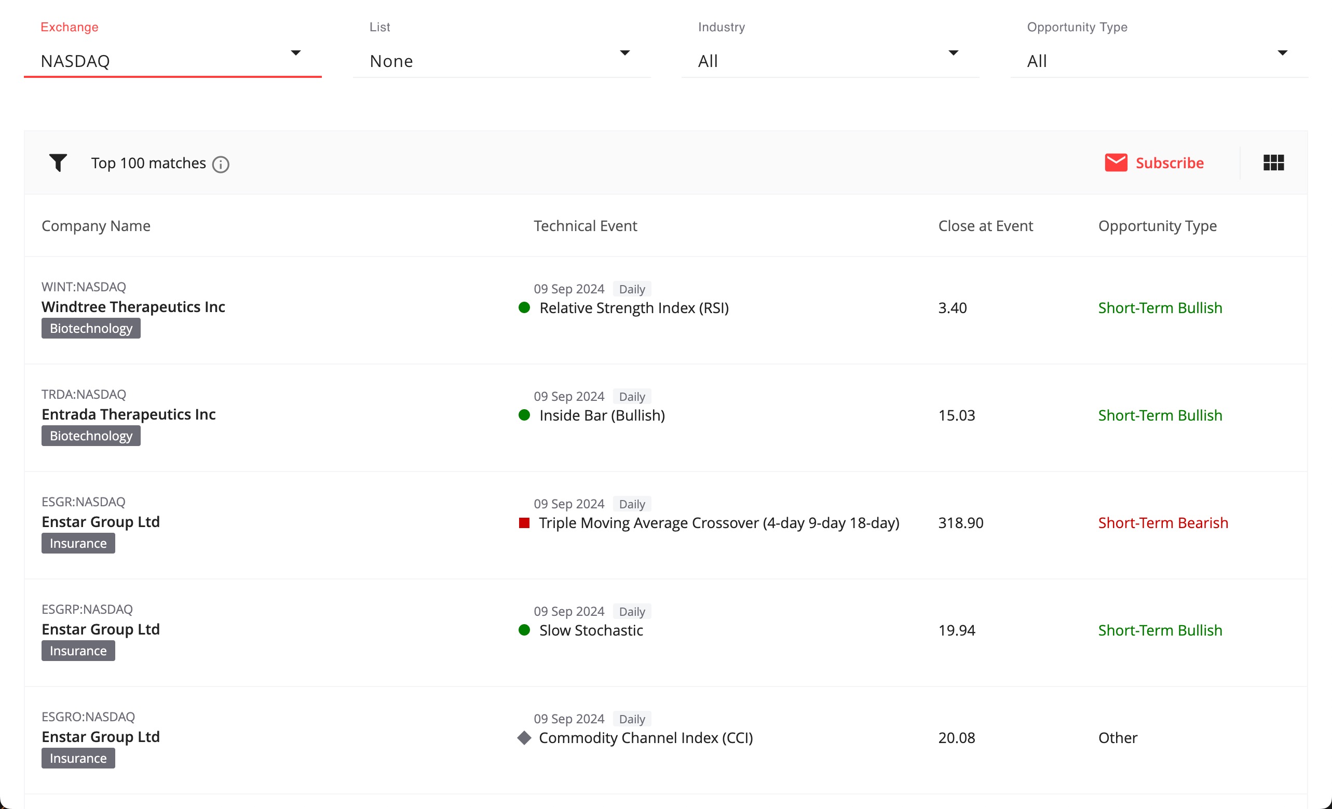Click the 09 Sep 2024 date in the ESGR:NASDAQ row
Image resolution: width=1332 pixels, height=809 pixels.
(569, 504)
